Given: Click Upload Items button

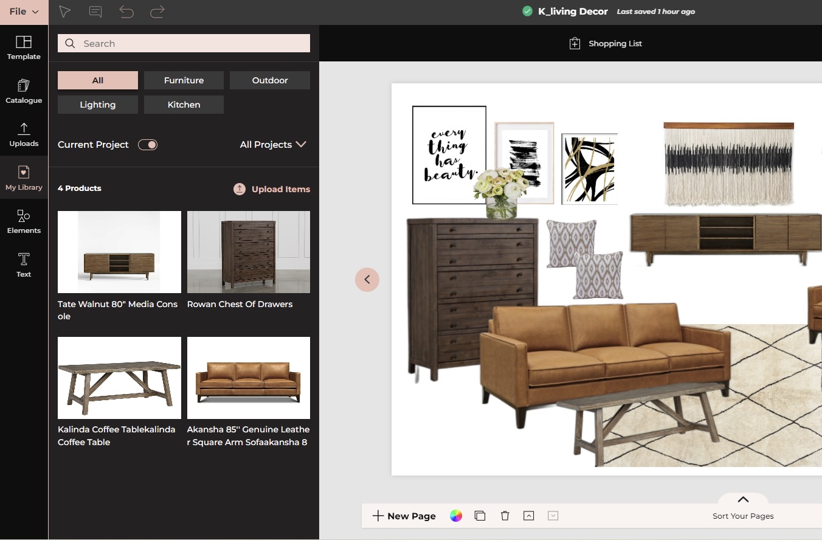Looking at the screenshot, I should [x=272, y=189].
